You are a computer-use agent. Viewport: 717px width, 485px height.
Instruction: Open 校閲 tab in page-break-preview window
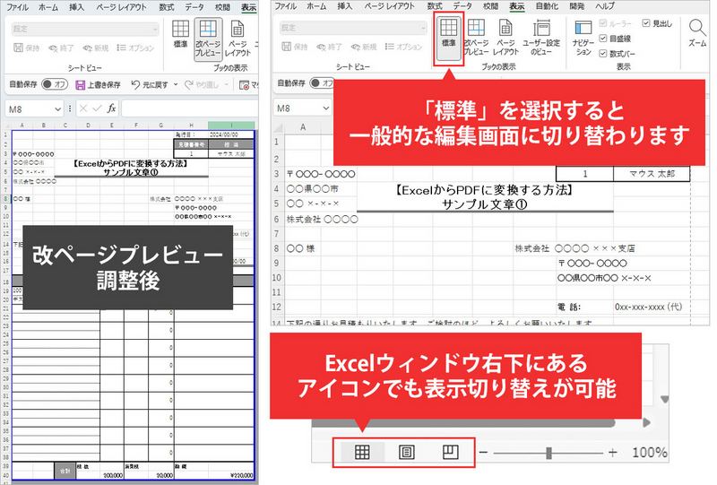pos(222,7)
